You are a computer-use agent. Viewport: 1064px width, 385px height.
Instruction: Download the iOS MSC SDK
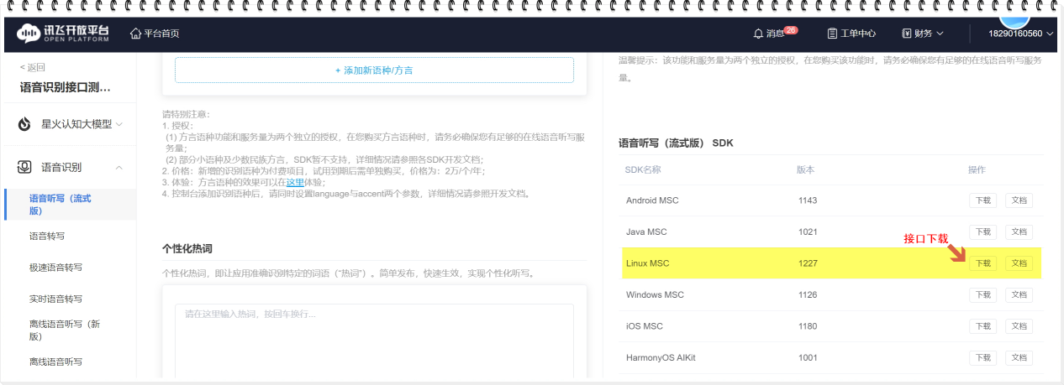point(982,326)
